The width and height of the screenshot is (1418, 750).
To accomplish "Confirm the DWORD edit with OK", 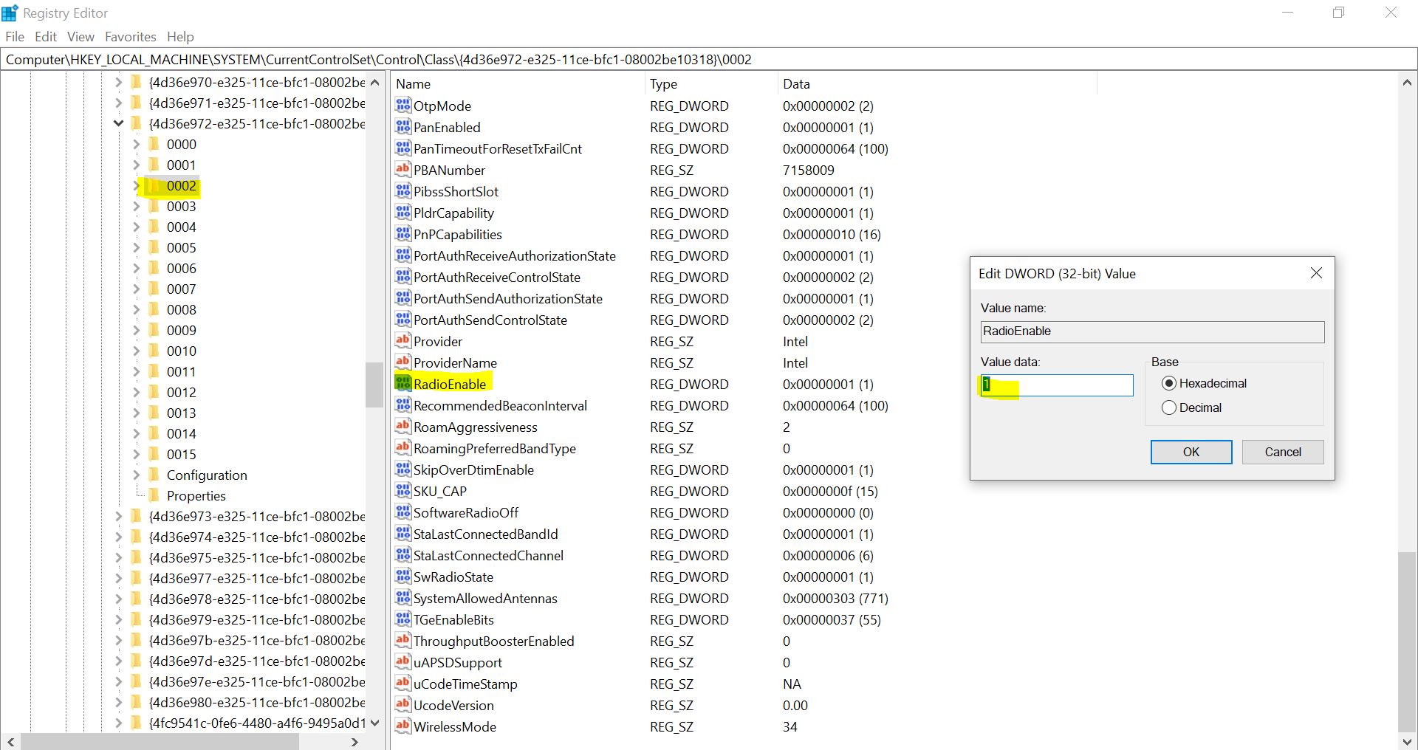I will point(1191,452).
